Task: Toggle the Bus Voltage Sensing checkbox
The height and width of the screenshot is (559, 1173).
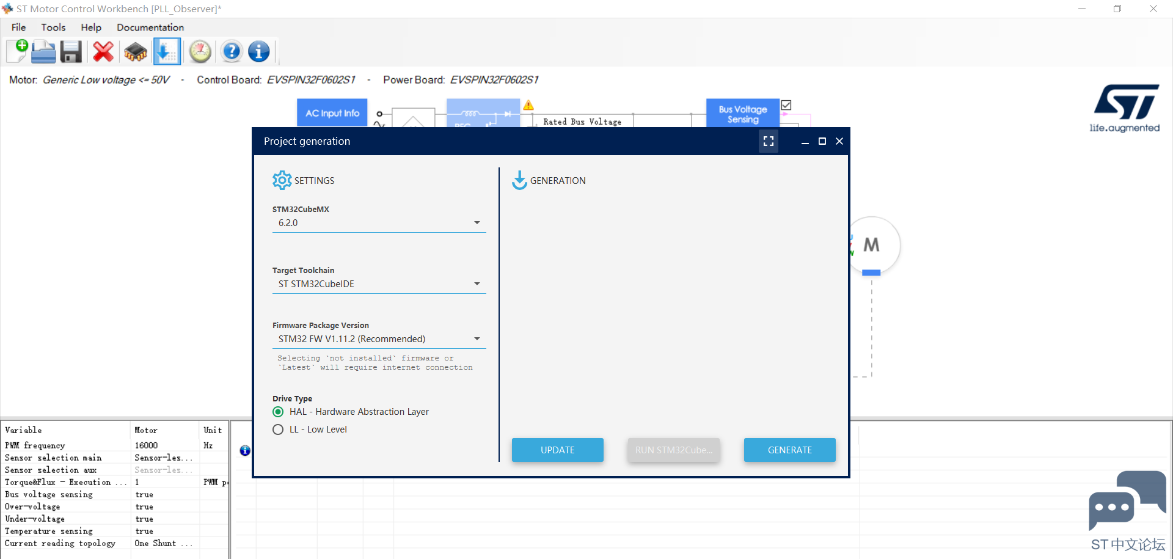Action: coord(786,105)
